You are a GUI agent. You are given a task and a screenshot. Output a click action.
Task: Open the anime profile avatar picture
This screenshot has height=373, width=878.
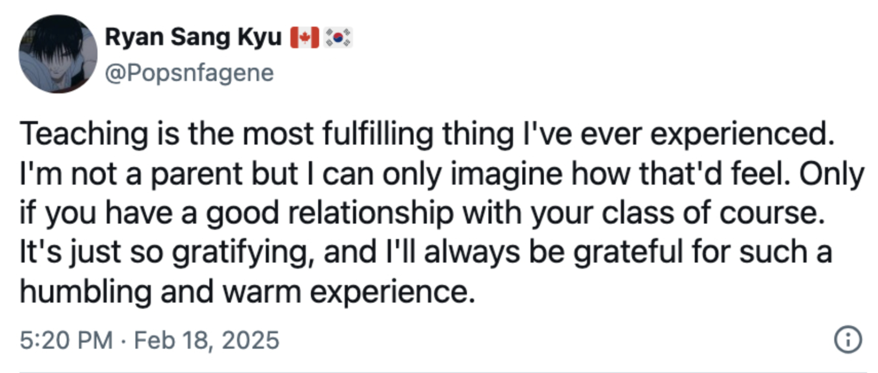pyautogui.click(x=58, y=54)
